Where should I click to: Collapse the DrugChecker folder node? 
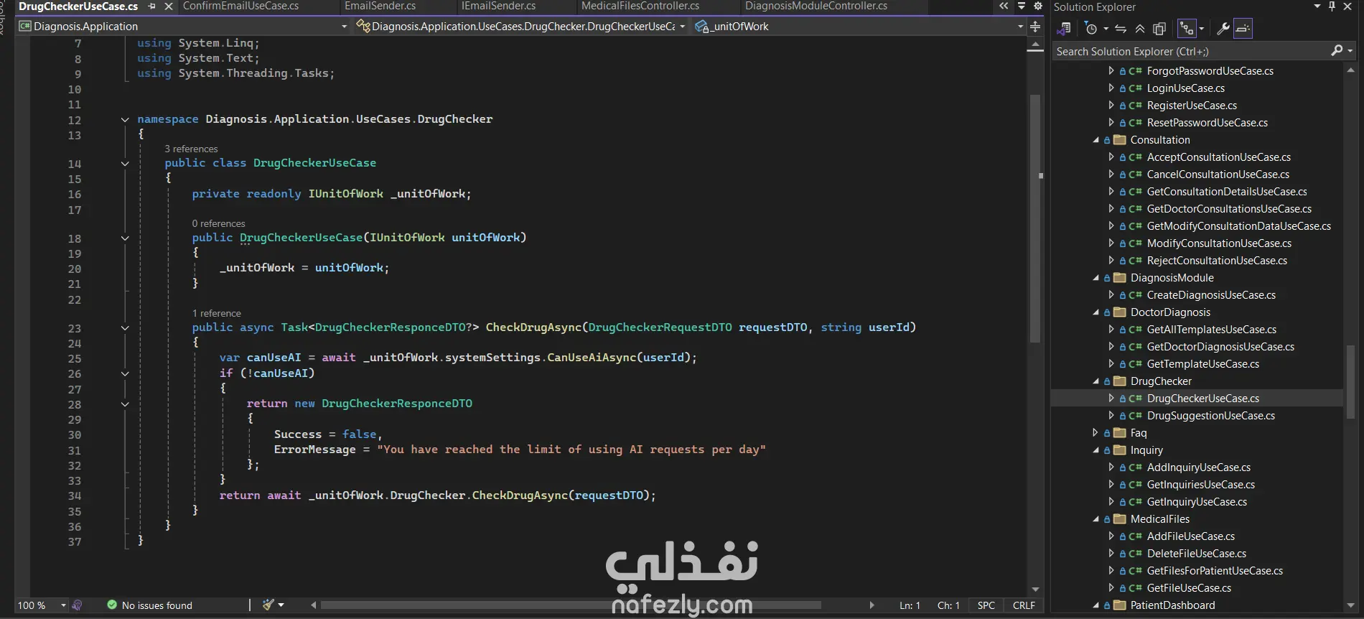[x=1096, y=381]
